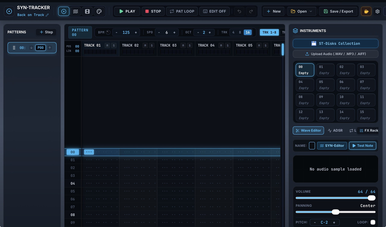The image size is (386, 227).
Task: Mute Track 01
Action: pos(107,45)
